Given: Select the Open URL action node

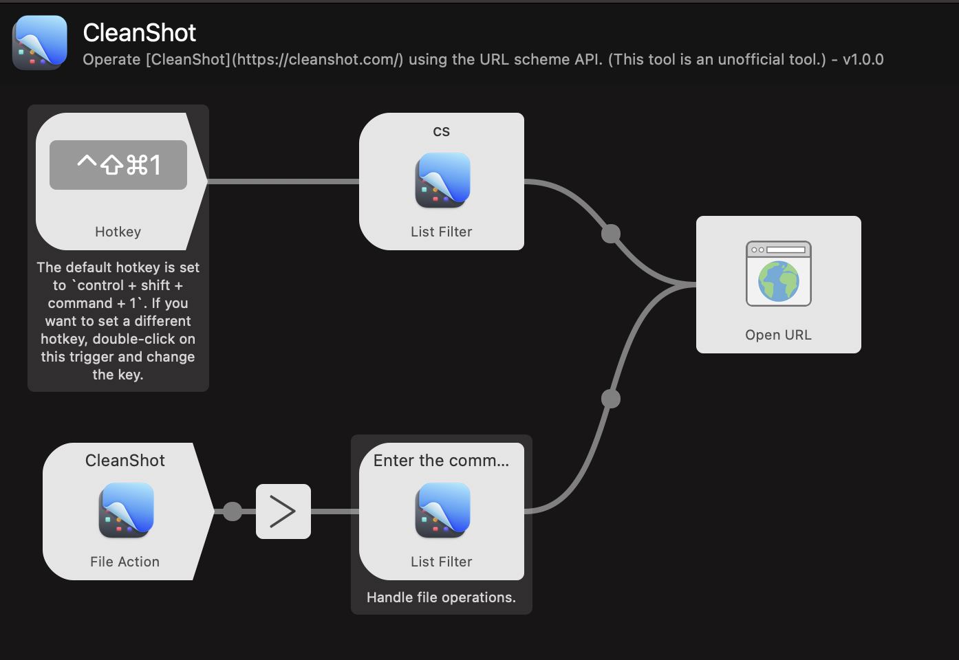Looking at the screenshot, I should click(x=779, y=285).
